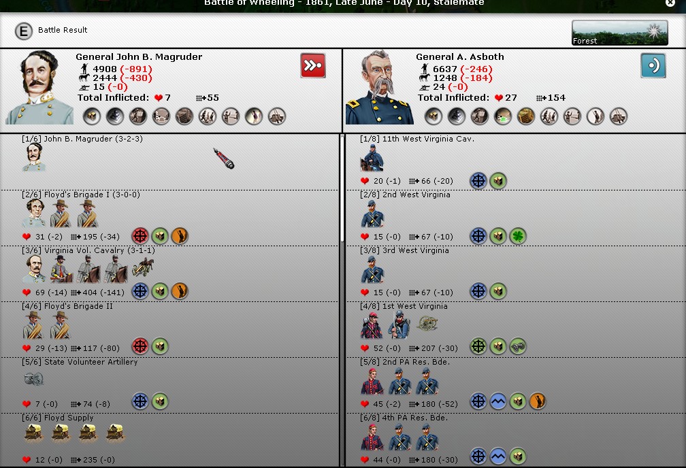The image size is (686, 468).
Task: Click General John B. Magruder's large portrait
Action: point(39,88)
